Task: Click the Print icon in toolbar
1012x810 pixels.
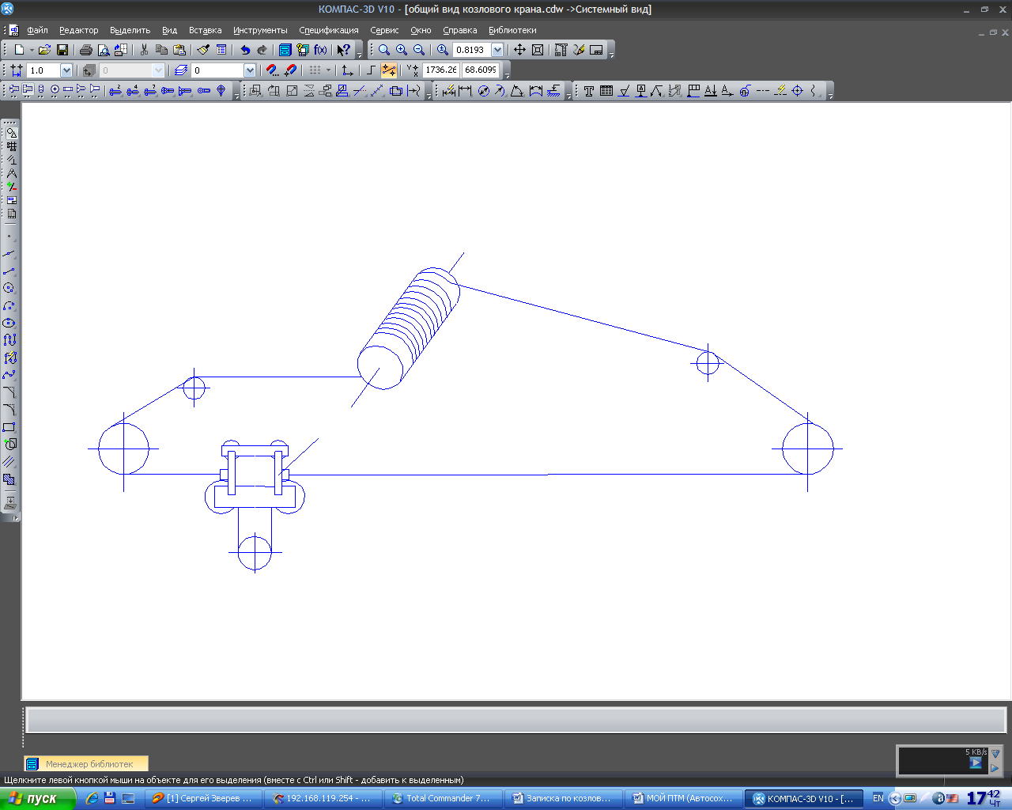Action: pyautogui.click(x=86, y=50)
